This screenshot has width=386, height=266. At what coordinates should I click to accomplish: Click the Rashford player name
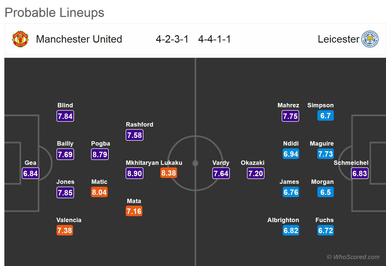tap(139, 125)
